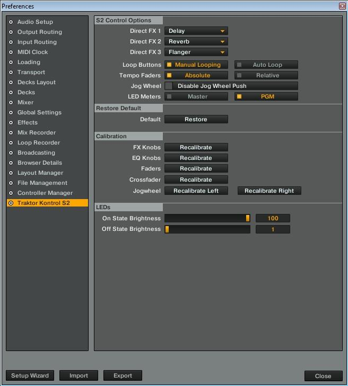The width and height of the screenshot is (348, 386).
Task: Open the Direct FX 2 Reverb dropdown
Action: click(x=196, y=42)
